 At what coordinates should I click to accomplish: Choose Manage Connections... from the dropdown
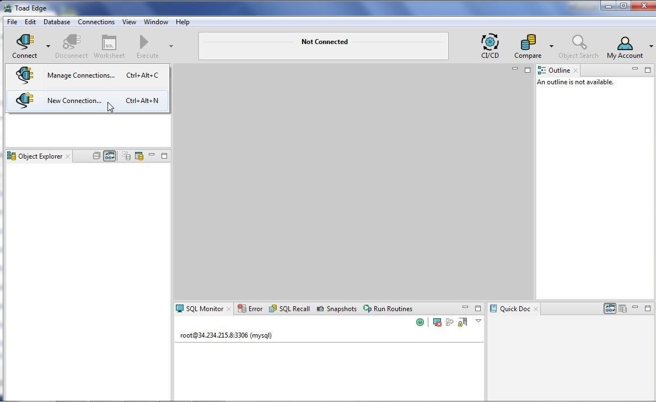point(88,75)
